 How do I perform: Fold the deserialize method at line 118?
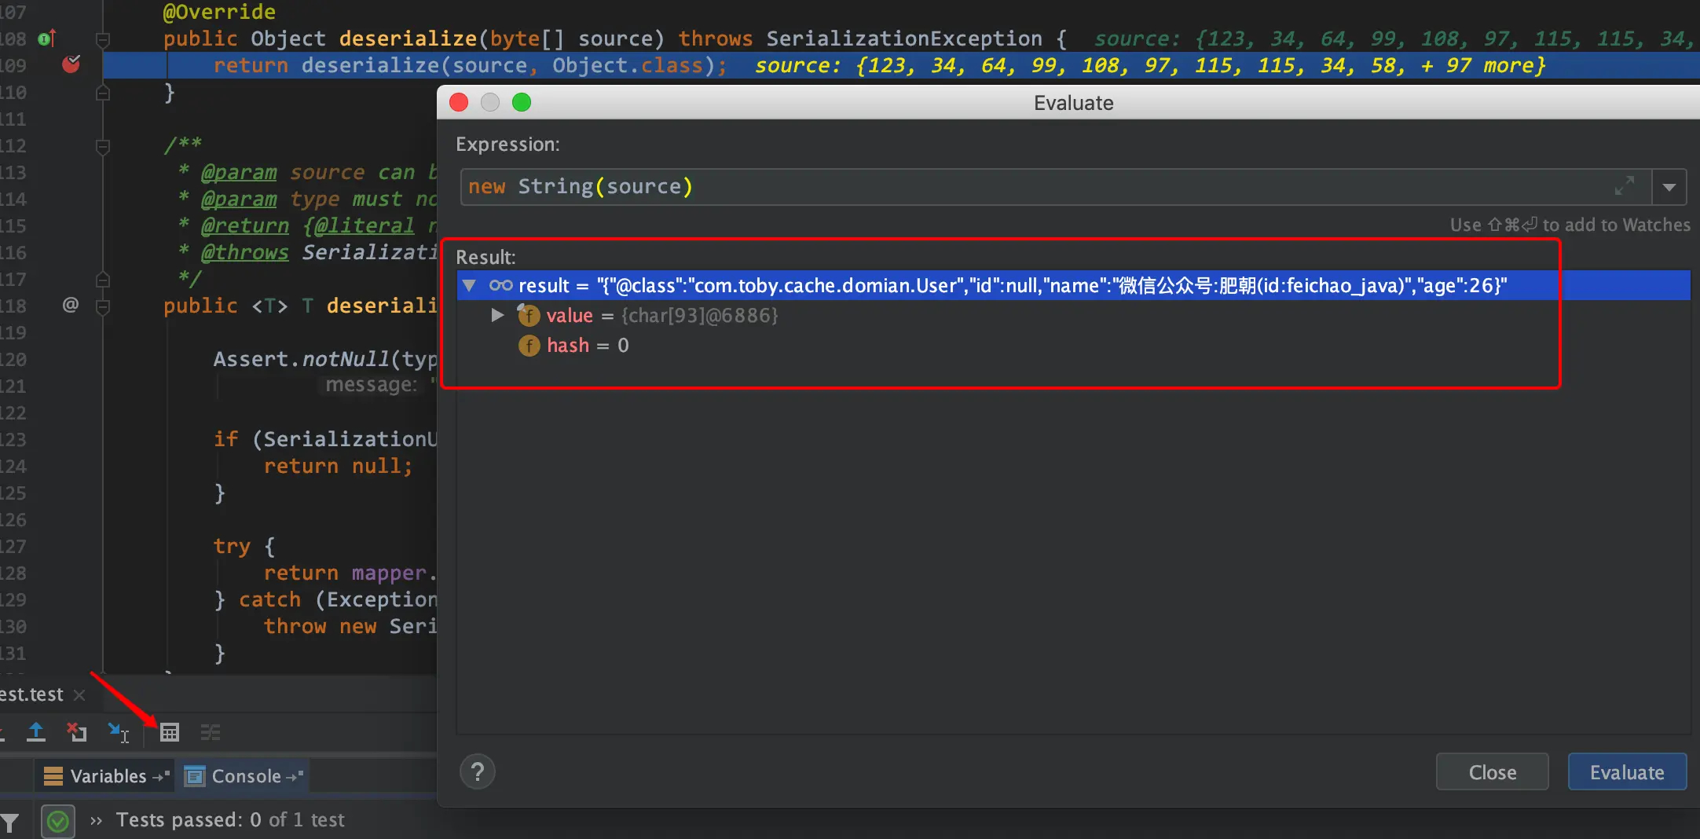tap(102, 306)
